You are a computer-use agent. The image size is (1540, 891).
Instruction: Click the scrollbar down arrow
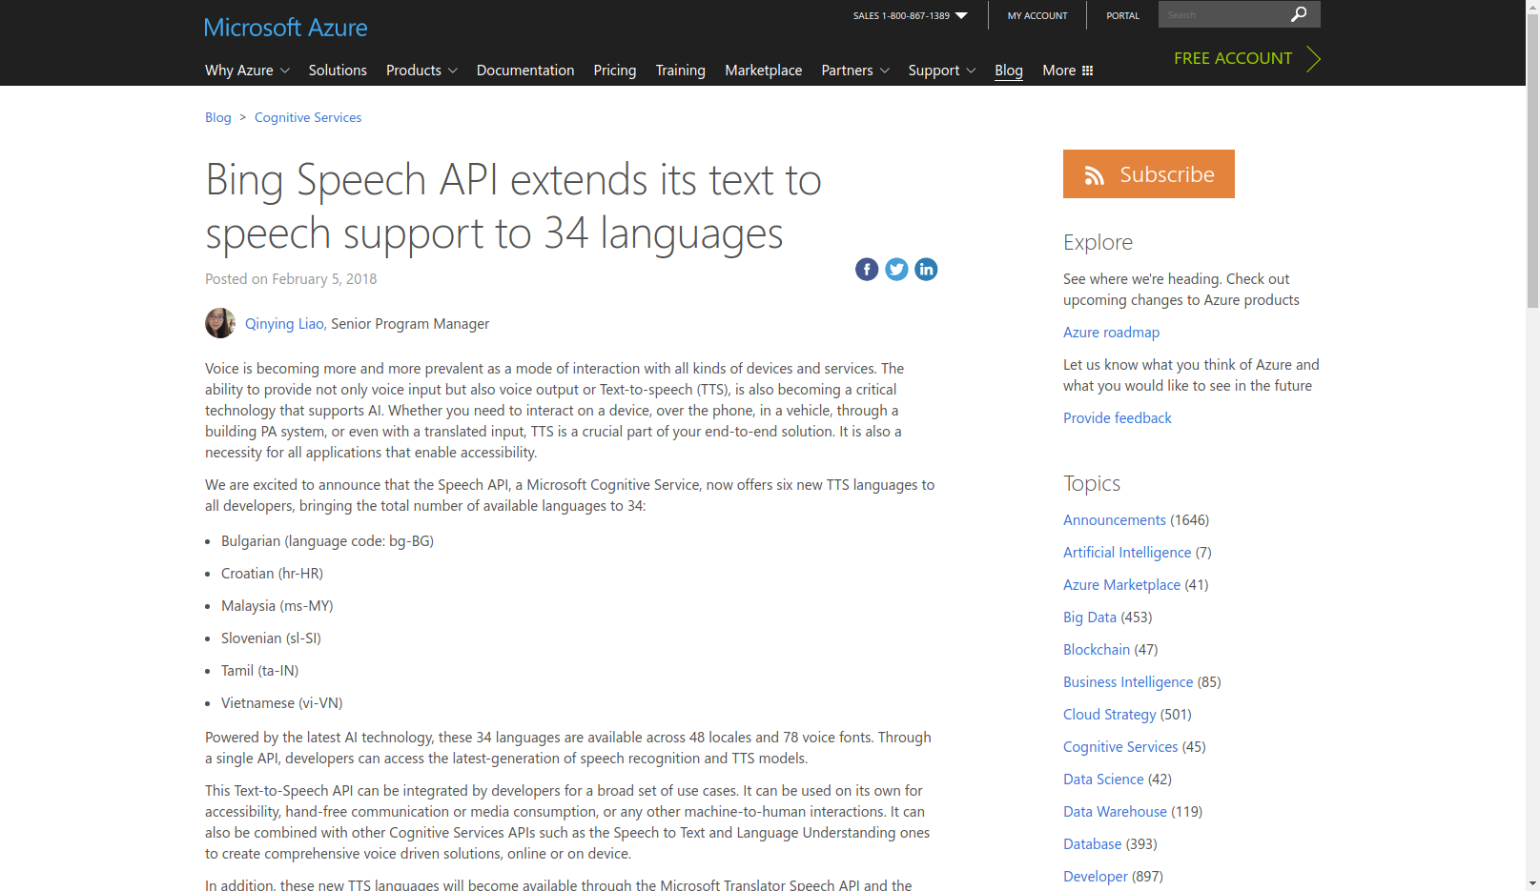(1532, 883)
